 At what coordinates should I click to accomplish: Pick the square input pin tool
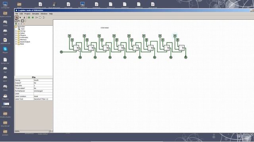29,17
